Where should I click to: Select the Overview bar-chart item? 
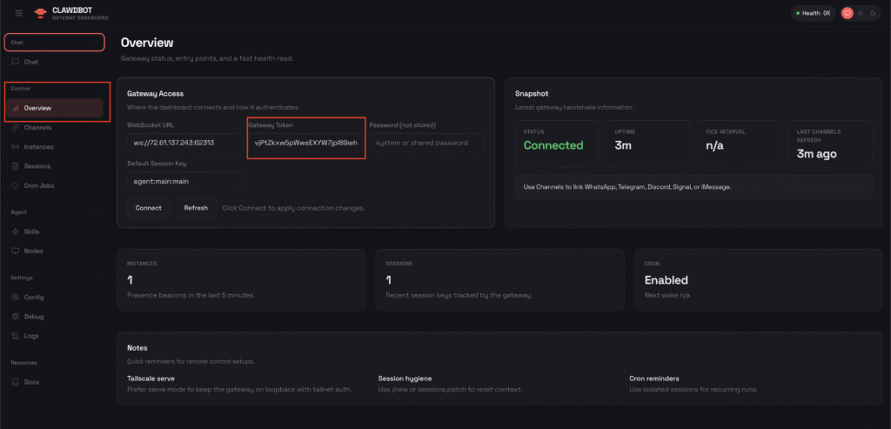[55, 108]
